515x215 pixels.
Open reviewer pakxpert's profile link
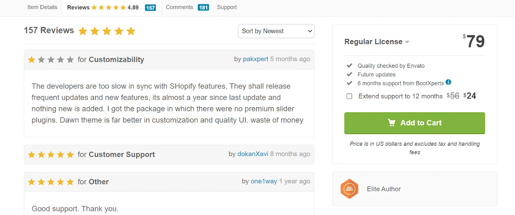tap(256, 59)
